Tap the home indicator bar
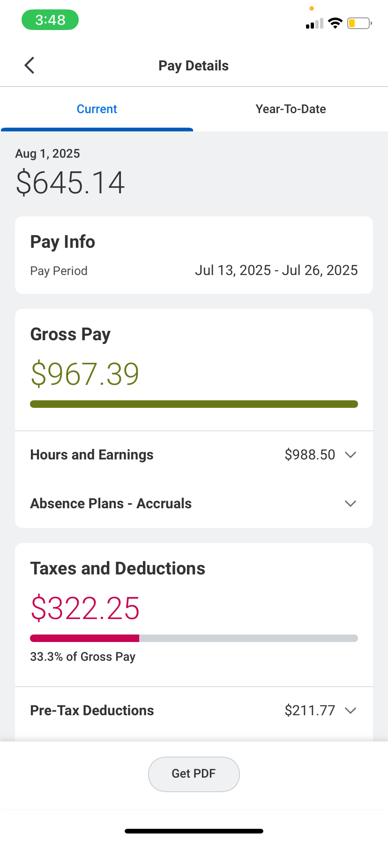388x841 pixels. 194,831
